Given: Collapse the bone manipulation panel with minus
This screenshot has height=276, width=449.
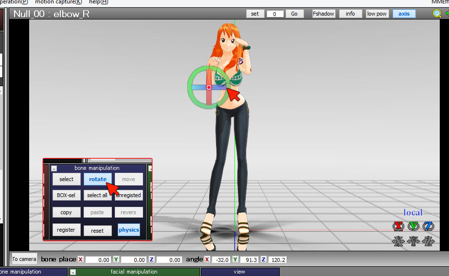Looking at the screenshot, I should [54, 168].
